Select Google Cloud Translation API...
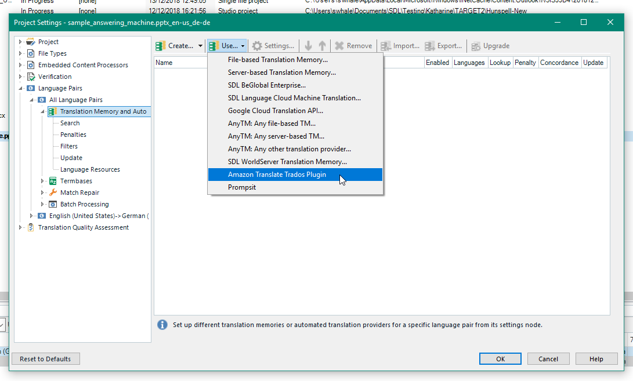This screenshot has width=633, height=381. [295, 111]
